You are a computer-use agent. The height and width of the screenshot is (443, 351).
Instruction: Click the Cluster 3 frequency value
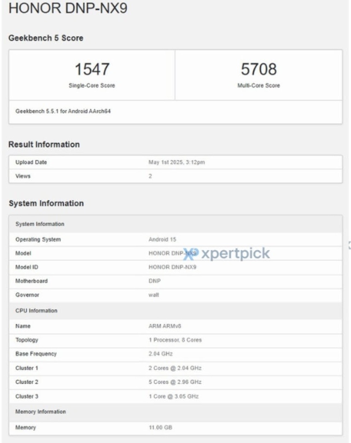click(173, 396)
